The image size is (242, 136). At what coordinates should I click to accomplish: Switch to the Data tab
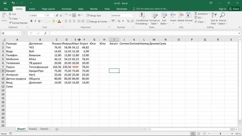click(81, 9)
